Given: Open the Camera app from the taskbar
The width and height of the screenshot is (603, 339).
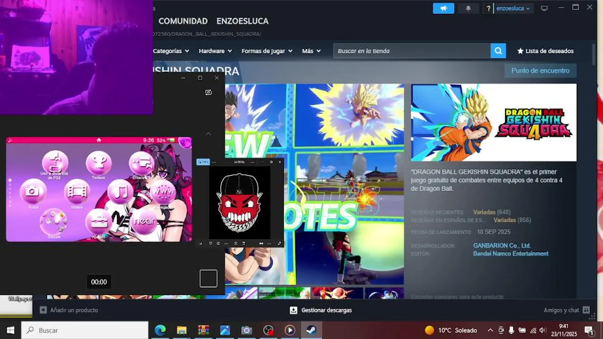Looking at the screenshot, I should click(x=246, y=330).
